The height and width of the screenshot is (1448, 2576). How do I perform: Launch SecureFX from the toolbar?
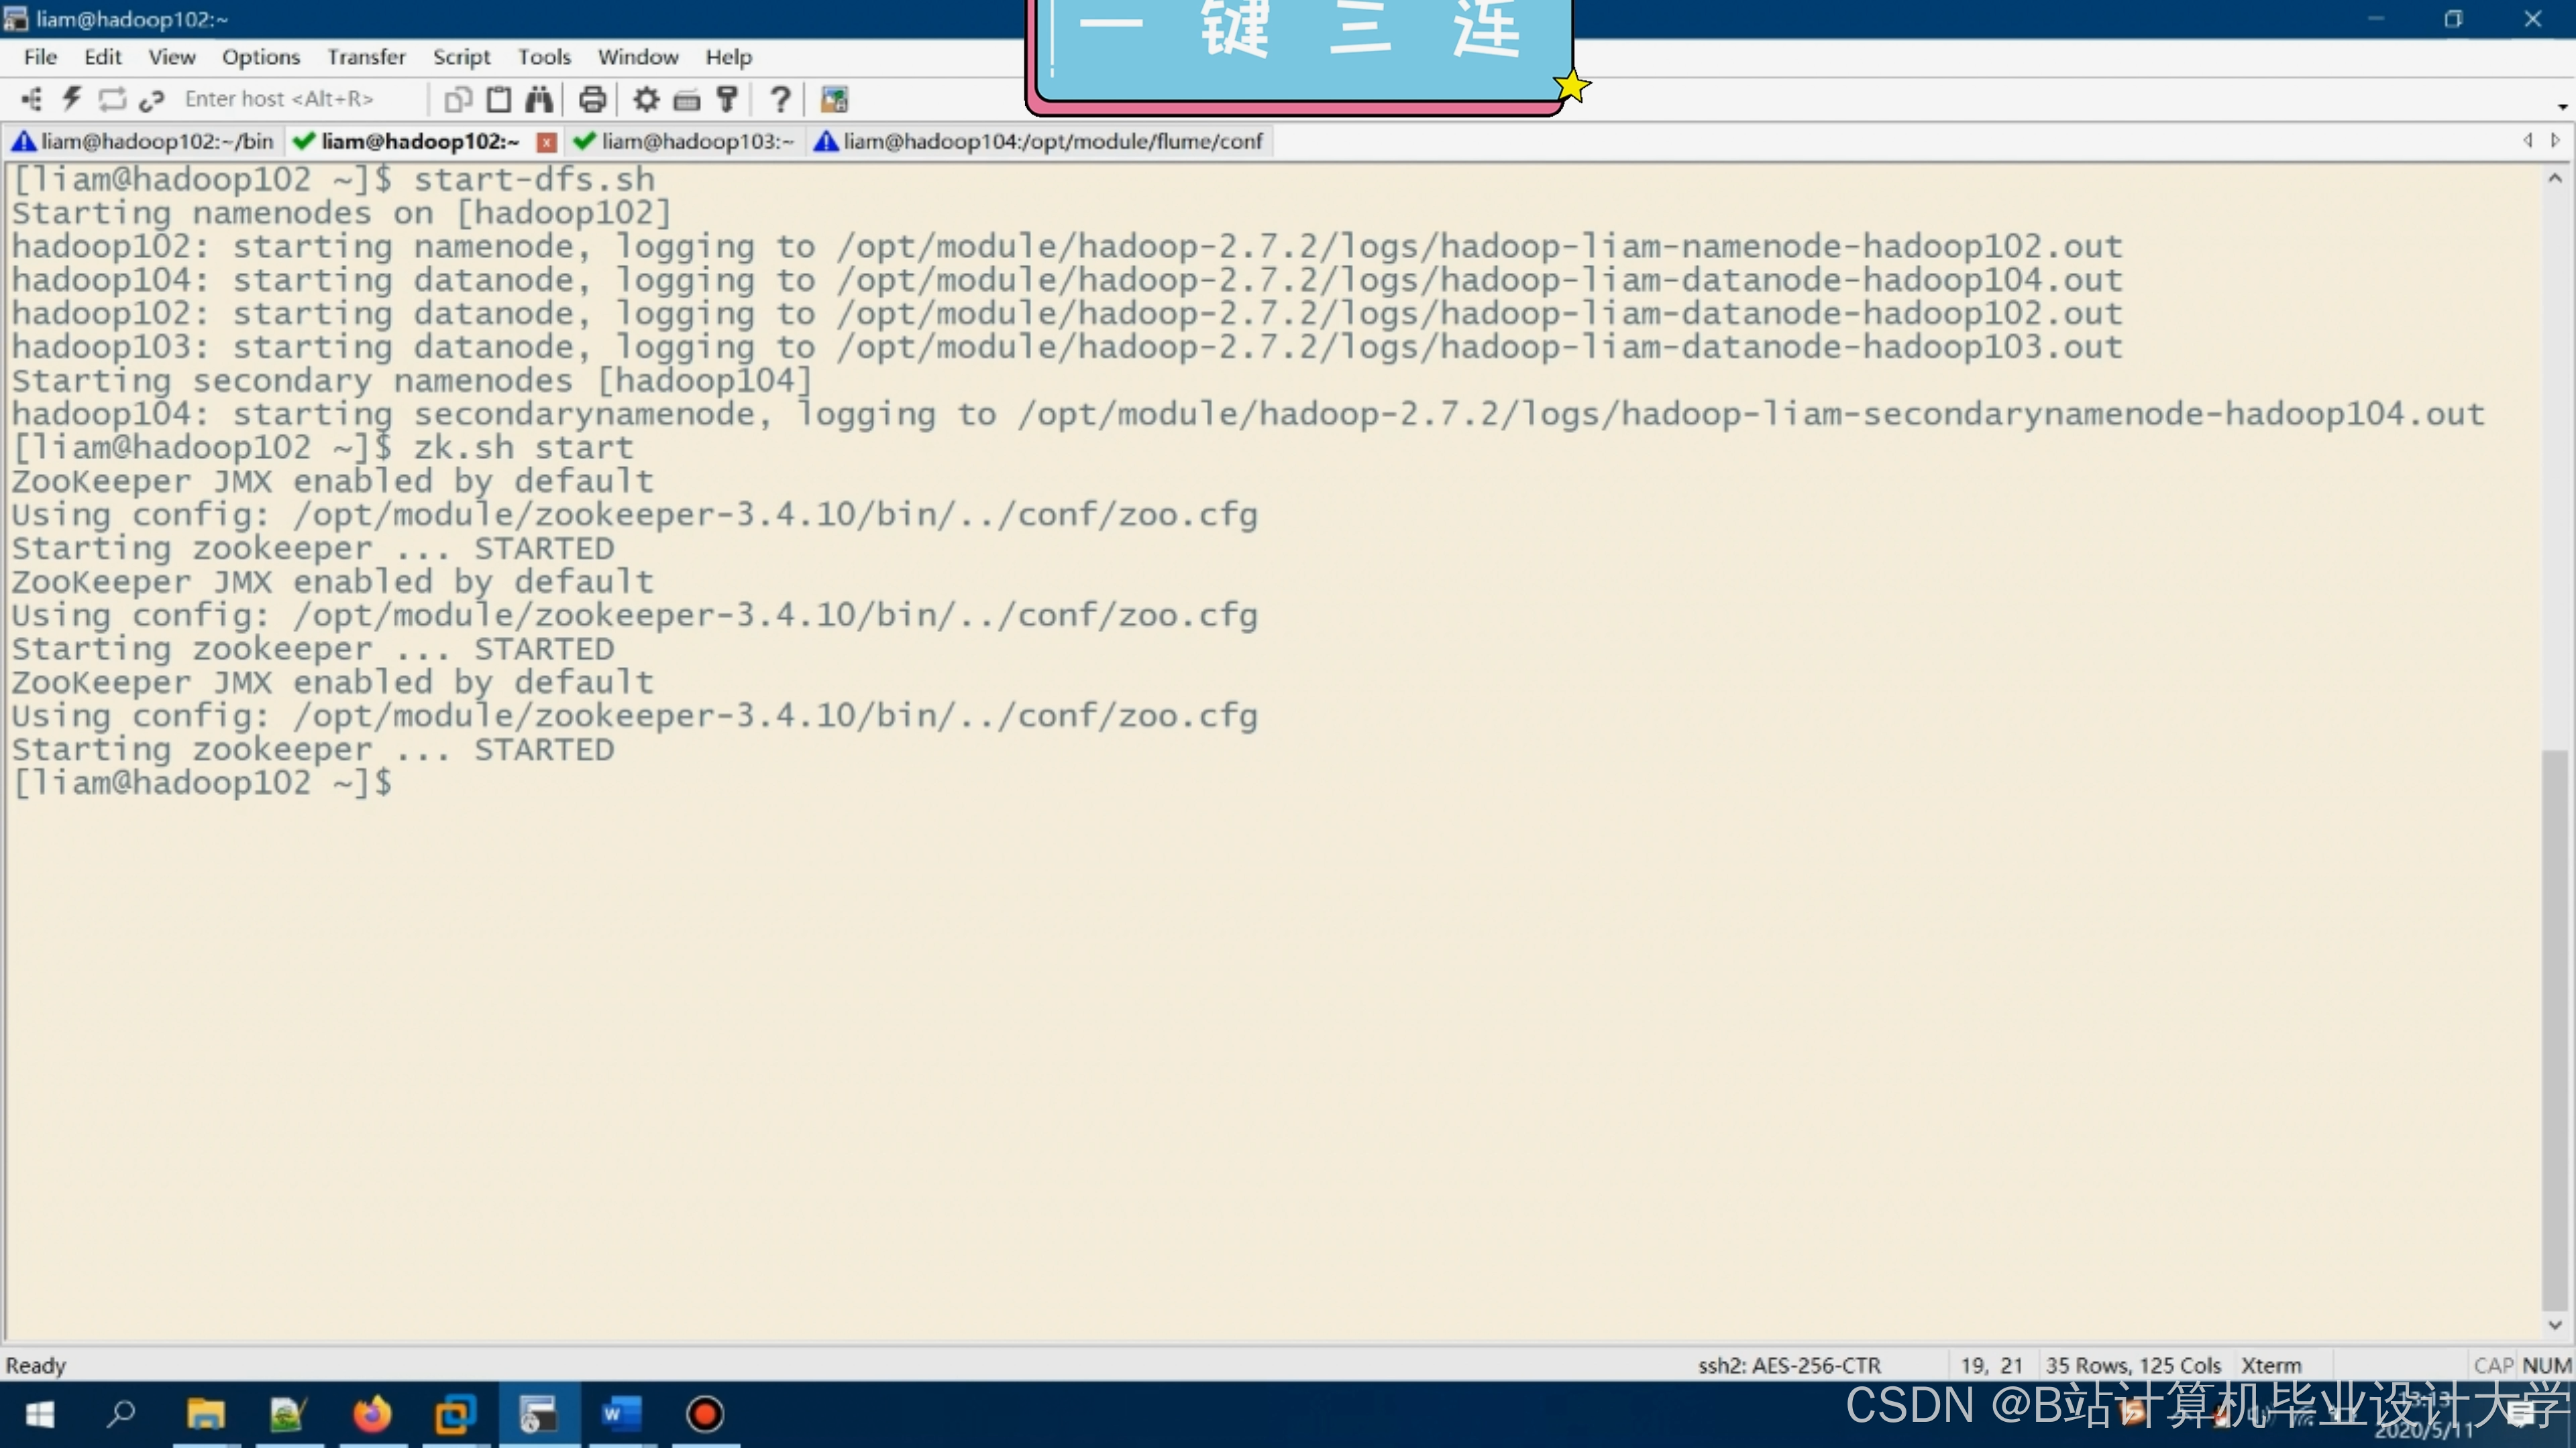(x=834, y=99)
